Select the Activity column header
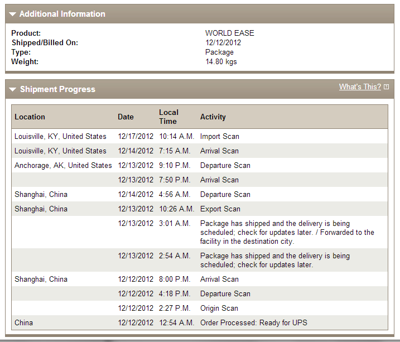The width and height of the screenshot is (400, 342). 213,117
